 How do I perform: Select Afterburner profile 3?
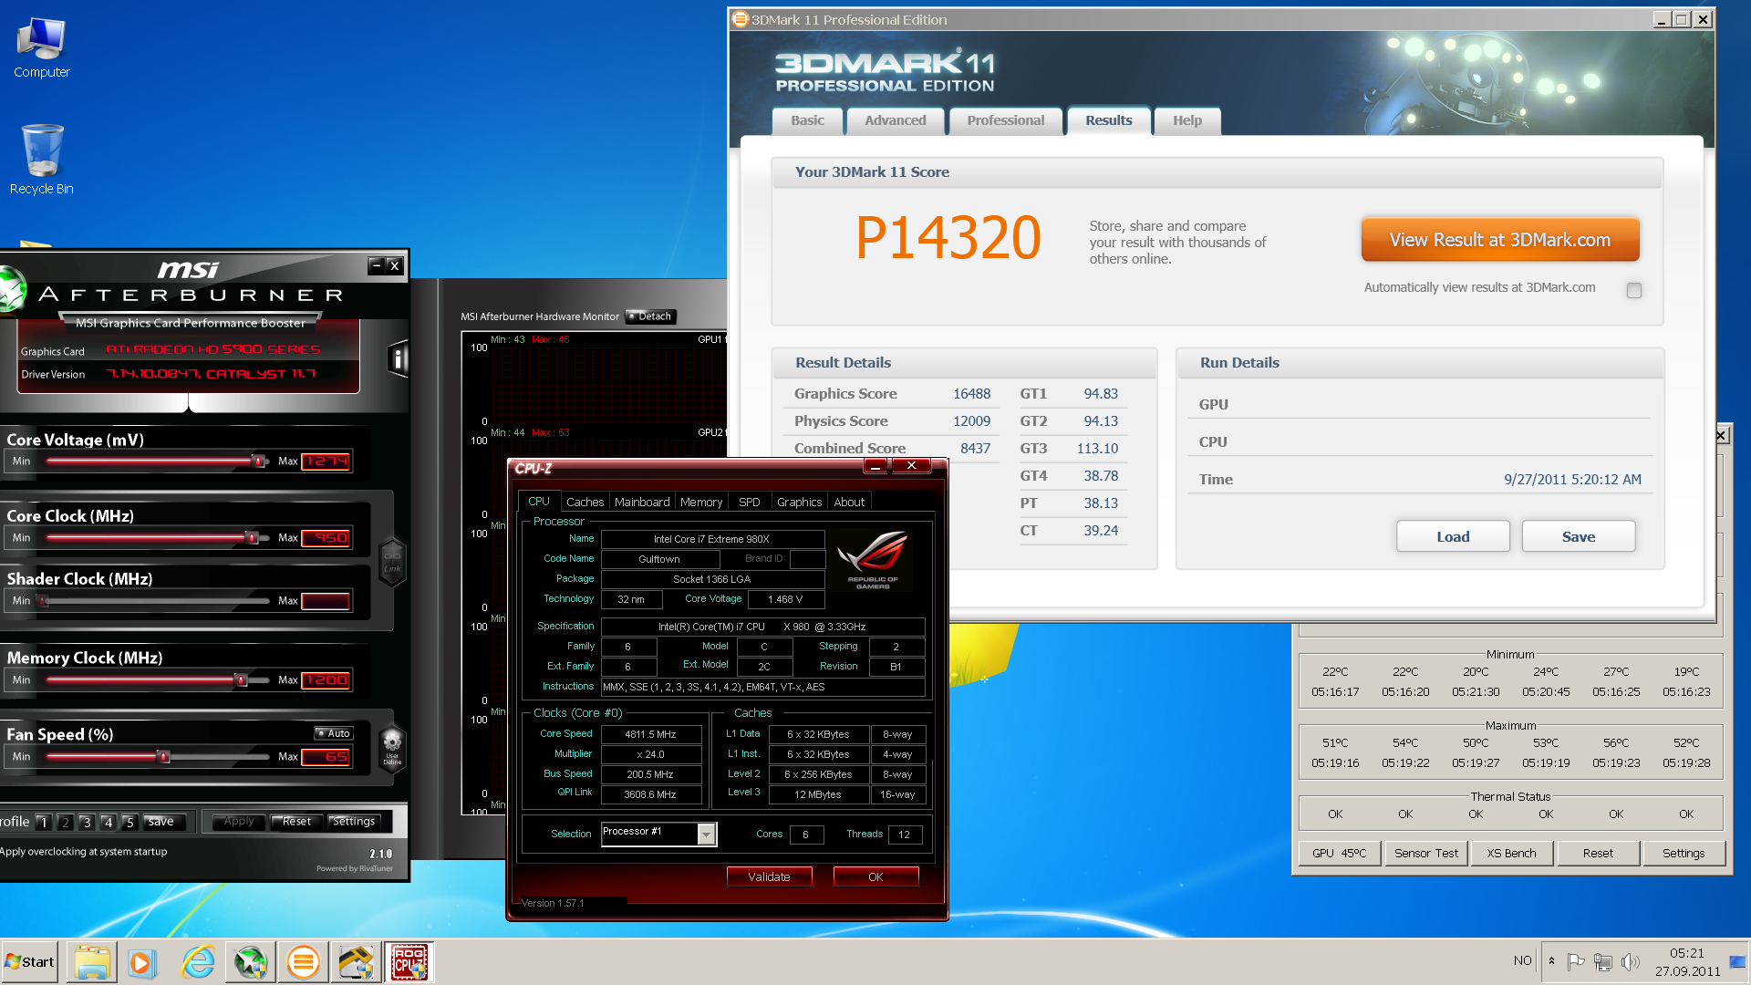pos(87,822)
